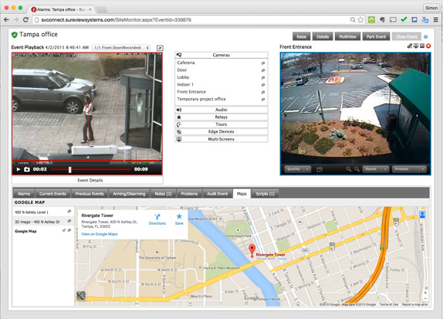The image size is (443, 319).
Task: Click the live view zoom in magnifier
Action: [349, 169]
